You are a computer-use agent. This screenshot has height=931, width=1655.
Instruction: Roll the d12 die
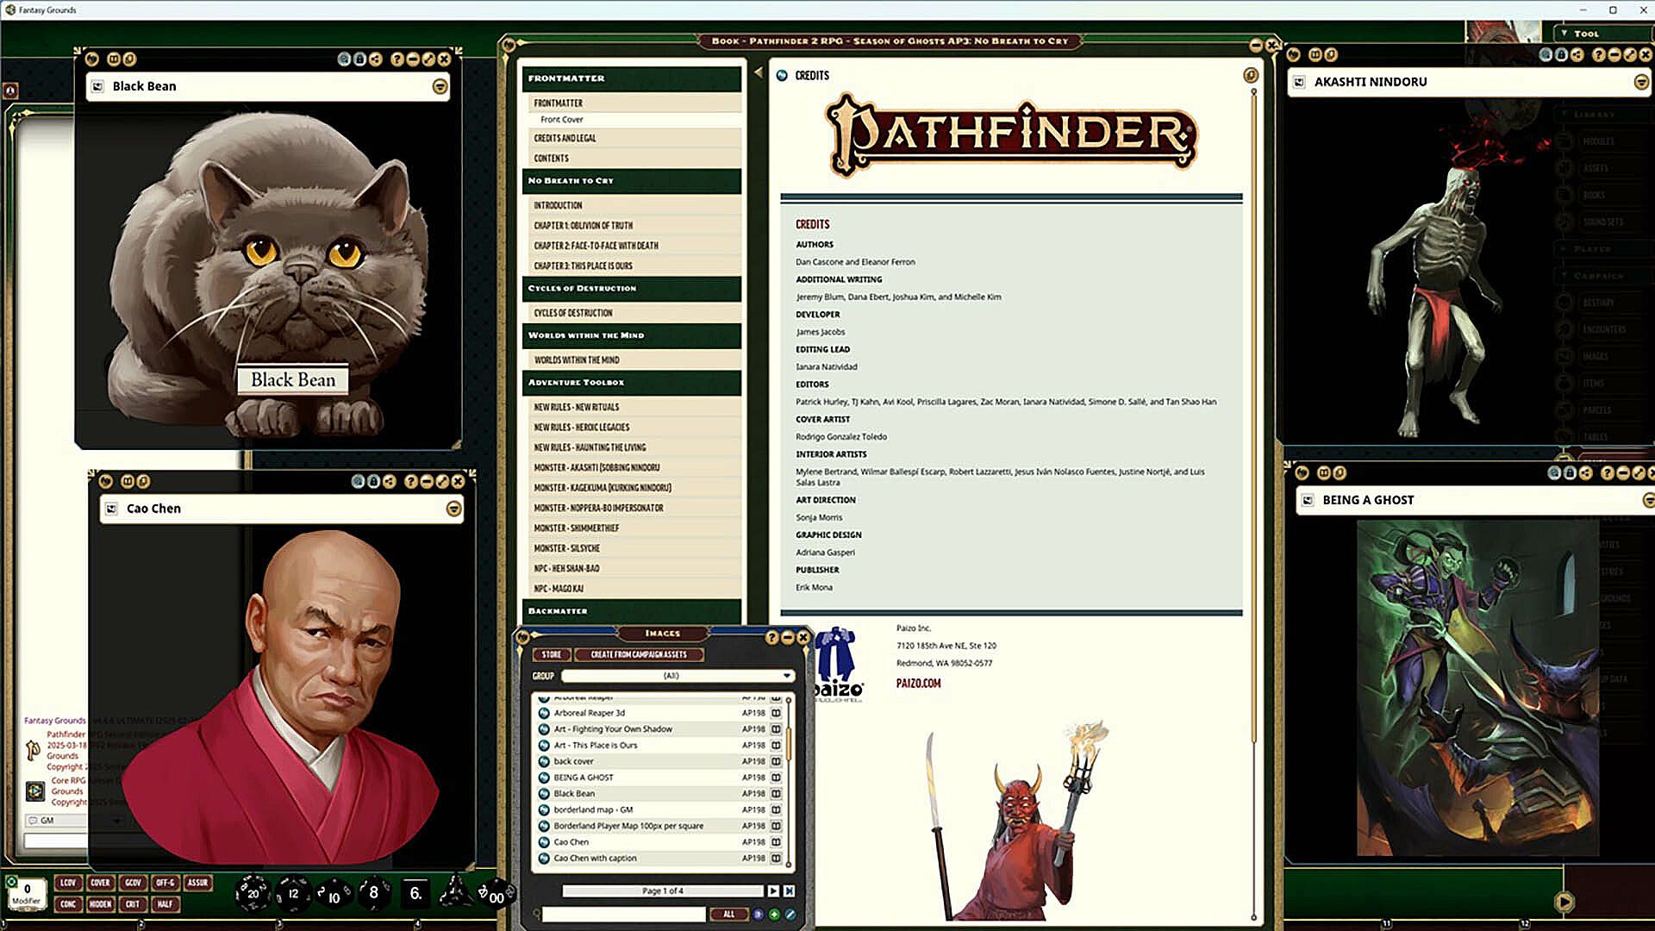click(x=293, y=893)
